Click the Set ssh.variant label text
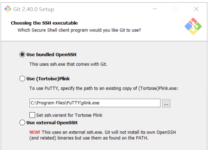The height and width of the screenshot is (150, 209). click(x=69, y=115)
